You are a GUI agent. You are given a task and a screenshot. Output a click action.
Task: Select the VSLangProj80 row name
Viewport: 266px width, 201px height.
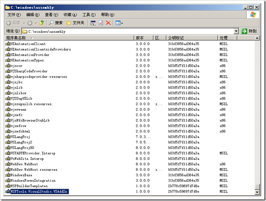23,148
